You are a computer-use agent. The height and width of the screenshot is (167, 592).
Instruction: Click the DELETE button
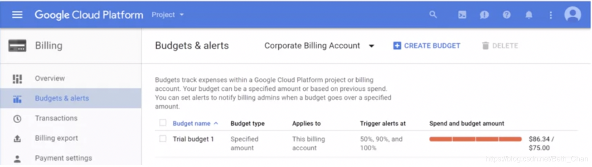pos(500,46)
